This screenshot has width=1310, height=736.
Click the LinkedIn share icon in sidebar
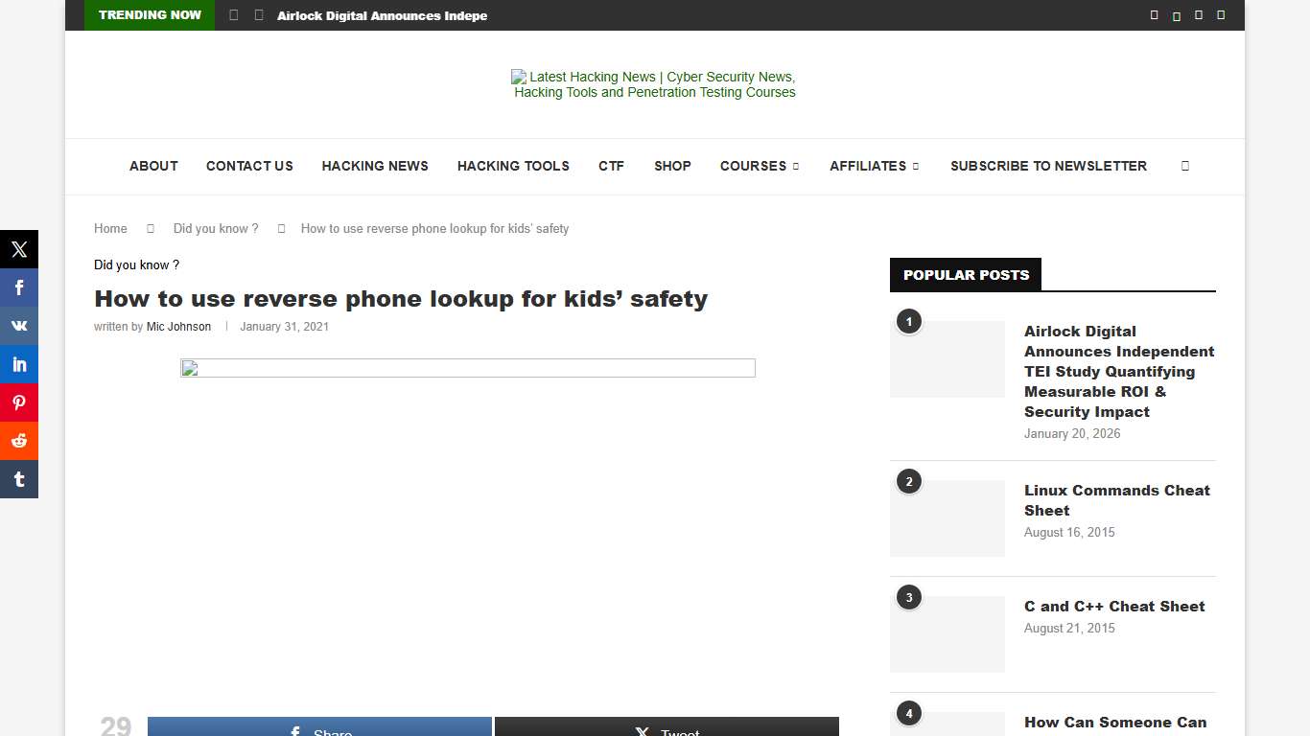click(x=19, y=364)
